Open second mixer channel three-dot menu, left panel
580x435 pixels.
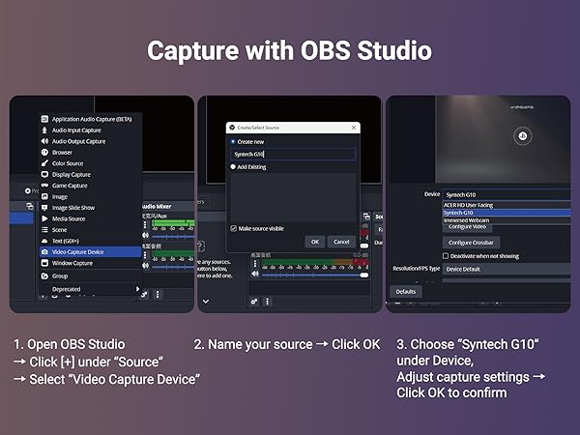click(145, 255)
